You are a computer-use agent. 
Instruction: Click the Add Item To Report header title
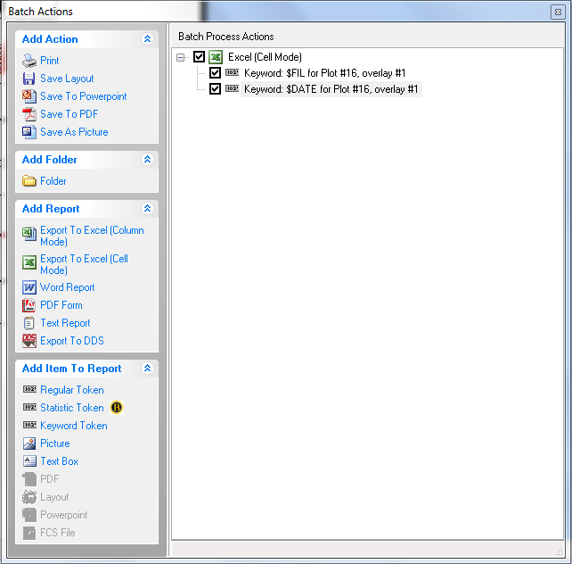click(x=71, y=369)
